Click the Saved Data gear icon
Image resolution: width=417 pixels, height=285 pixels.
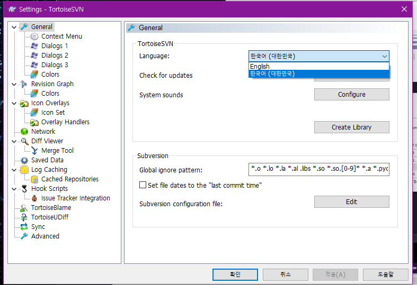point(24,160)
